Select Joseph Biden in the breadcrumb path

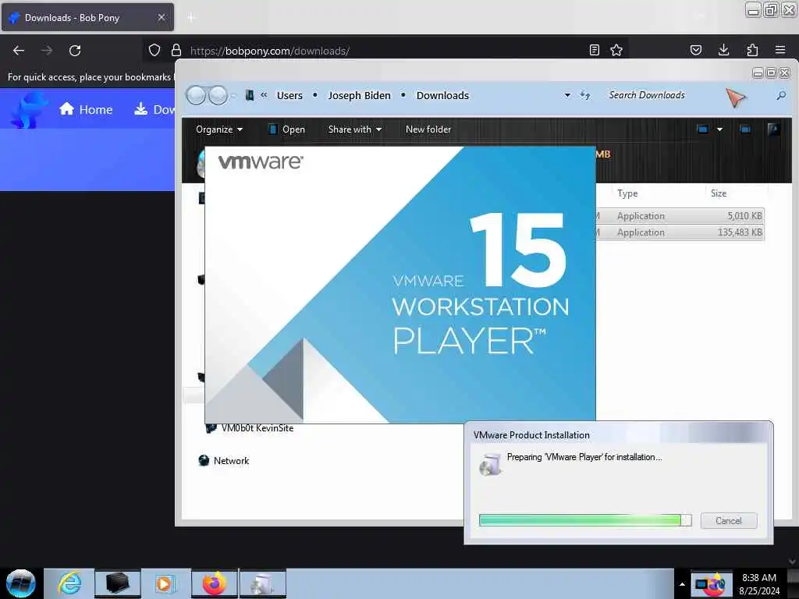pos(359,95)
